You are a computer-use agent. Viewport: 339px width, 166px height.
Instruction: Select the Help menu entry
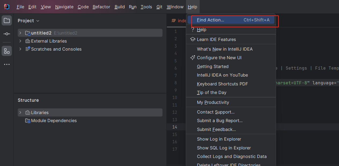(231, 29)
